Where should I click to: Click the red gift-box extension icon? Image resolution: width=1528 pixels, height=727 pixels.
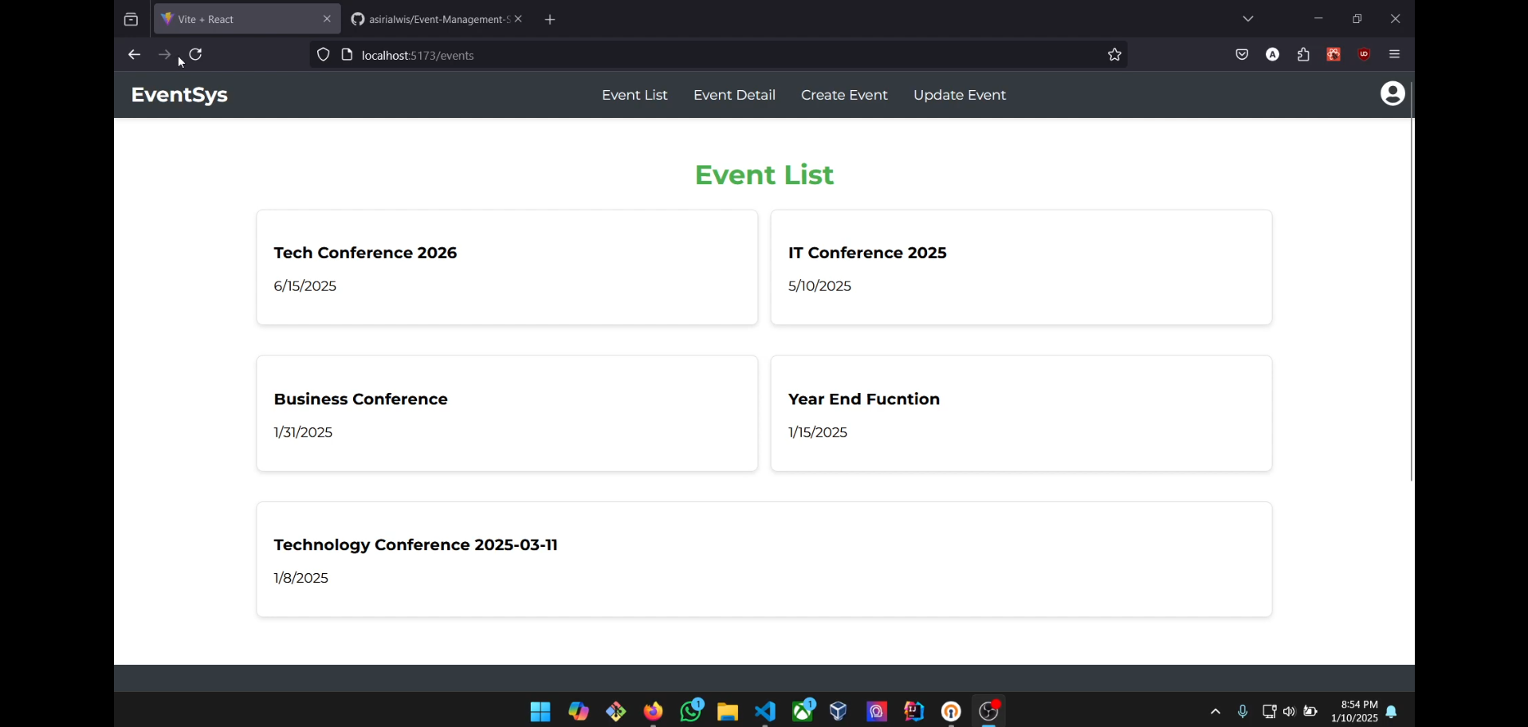click(1334, 55)
